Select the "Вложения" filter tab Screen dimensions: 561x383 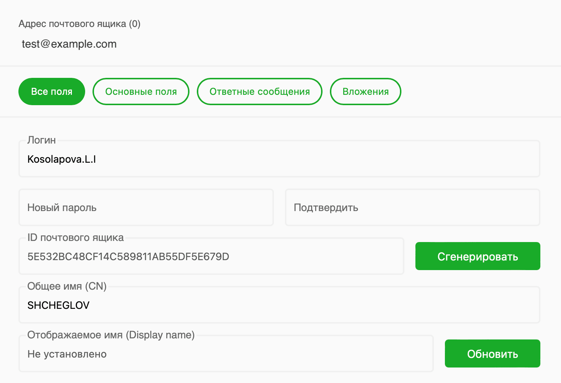point(365,92)
